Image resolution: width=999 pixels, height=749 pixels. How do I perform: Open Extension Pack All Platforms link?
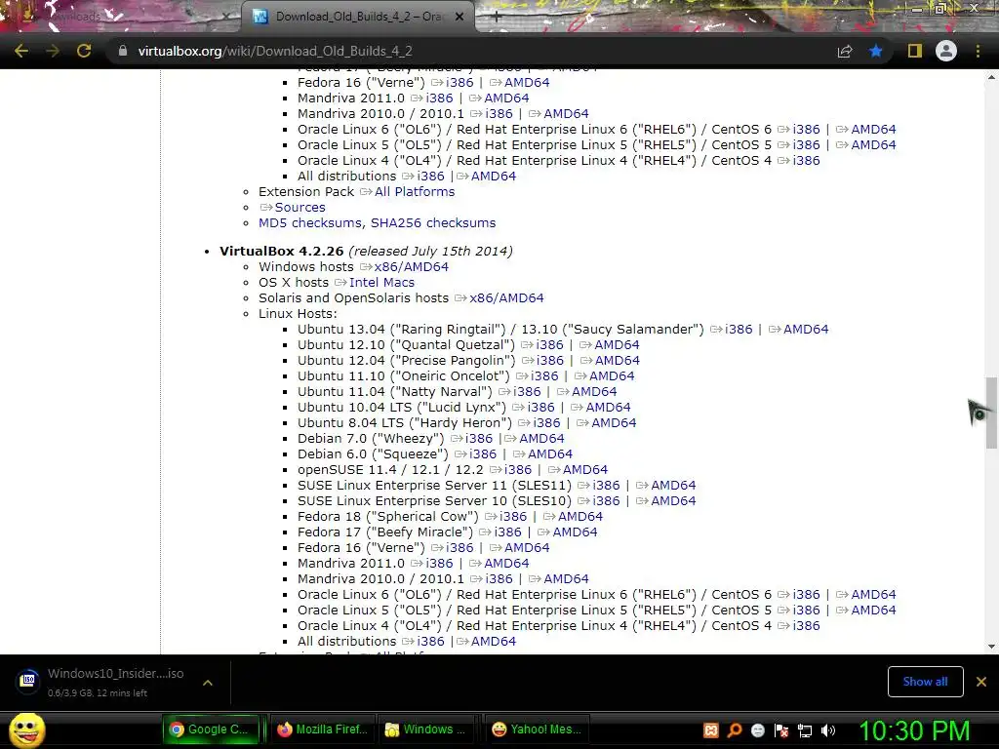pyautogui.click(x=415, y=192)
